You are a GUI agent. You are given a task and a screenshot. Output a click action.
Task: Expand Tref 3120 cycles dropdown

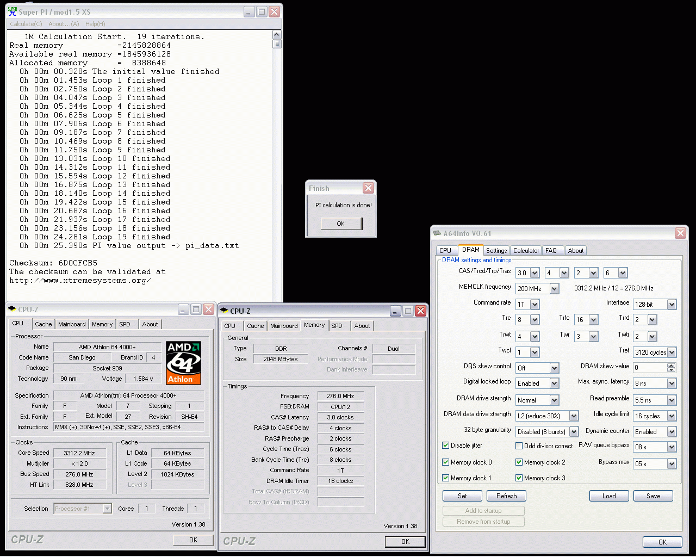tap(672, 352)
